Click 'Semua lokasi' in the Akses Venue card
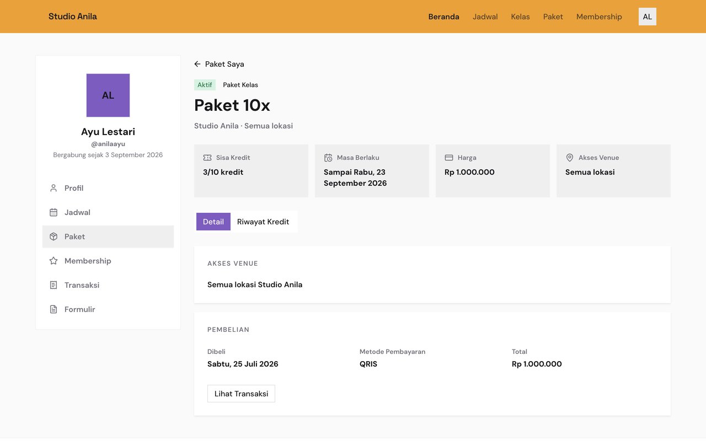706x441 pixels. pyautogui.click(x=590, y=172)
